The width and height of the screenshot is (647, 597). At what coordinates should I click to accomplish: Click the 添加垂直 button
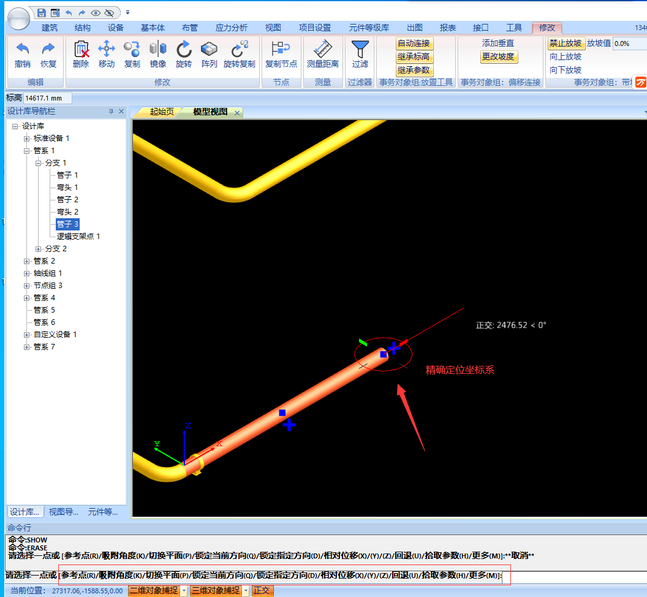tap(498, 44)
